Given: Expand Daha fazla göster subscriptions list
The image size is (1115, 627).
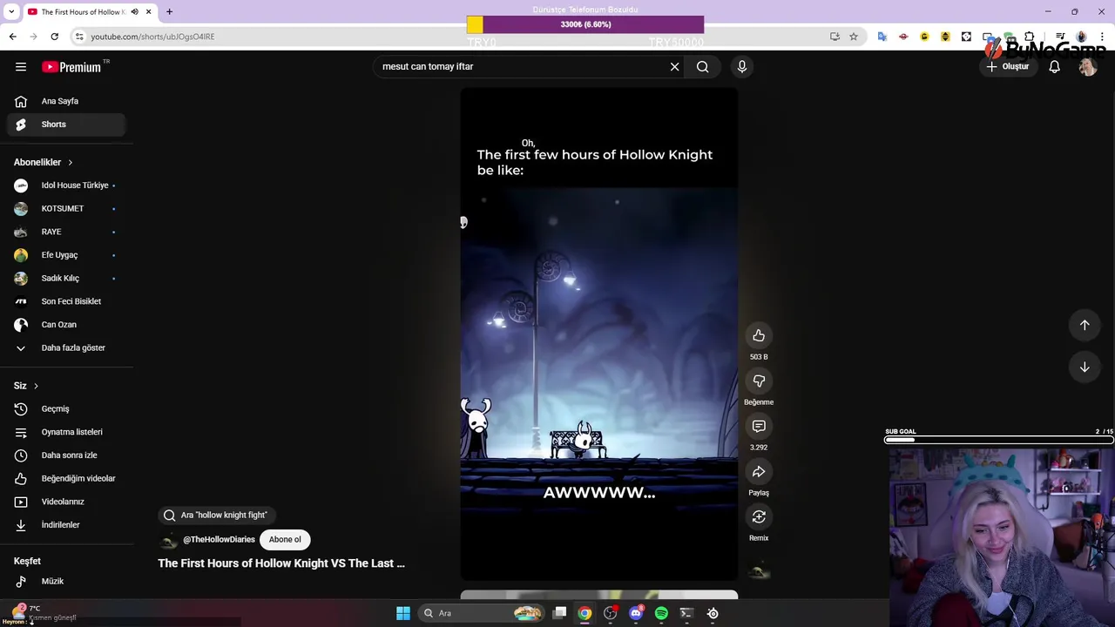Looking at the screenshot, I should pos(66,347).
